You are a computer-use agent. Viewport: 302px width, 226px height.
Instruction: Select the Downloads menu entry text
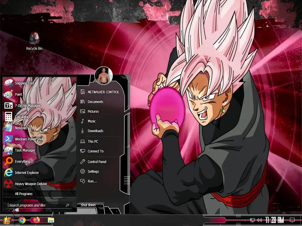[96, 131]
